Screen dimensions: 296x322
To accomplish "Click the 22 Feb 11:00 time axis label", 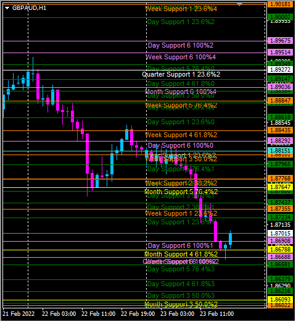I will pos(99,314).
